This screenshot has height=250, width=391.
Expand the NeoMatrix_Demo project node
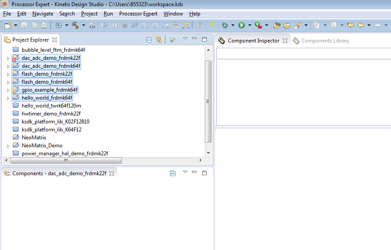[8, 146]
